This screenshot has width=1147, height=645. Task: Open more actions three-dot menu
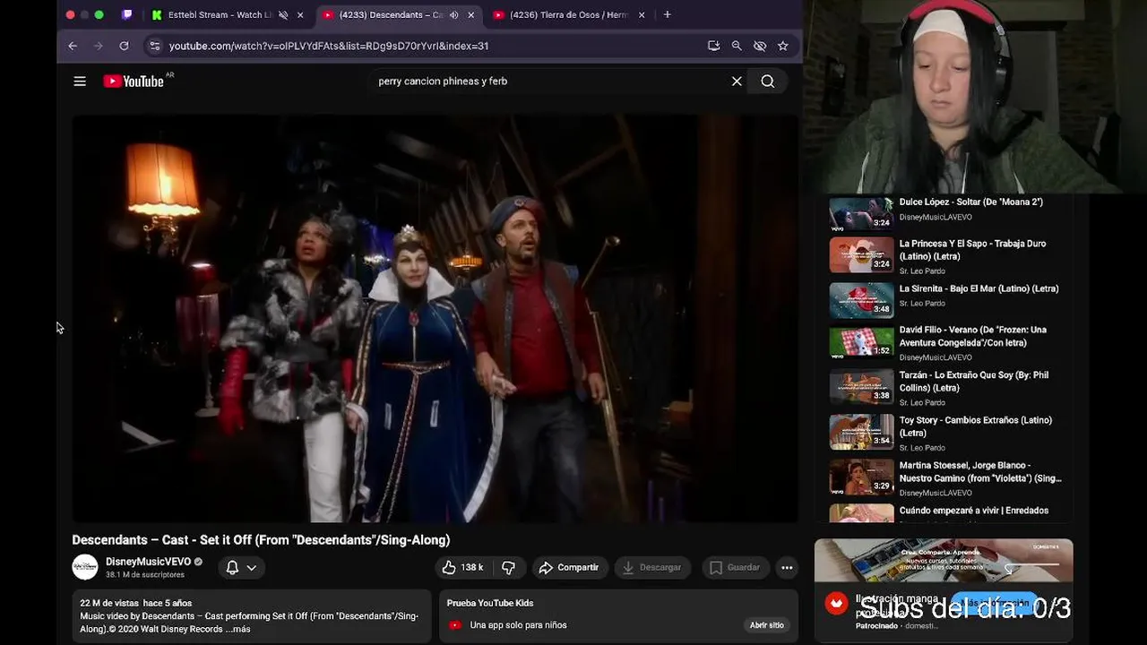pos(787,567)
